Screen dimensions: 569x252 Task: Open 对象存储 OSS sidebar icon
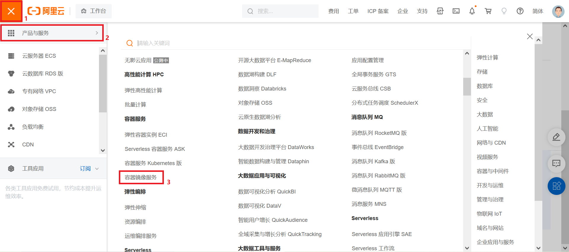click(x=11, y=109)
